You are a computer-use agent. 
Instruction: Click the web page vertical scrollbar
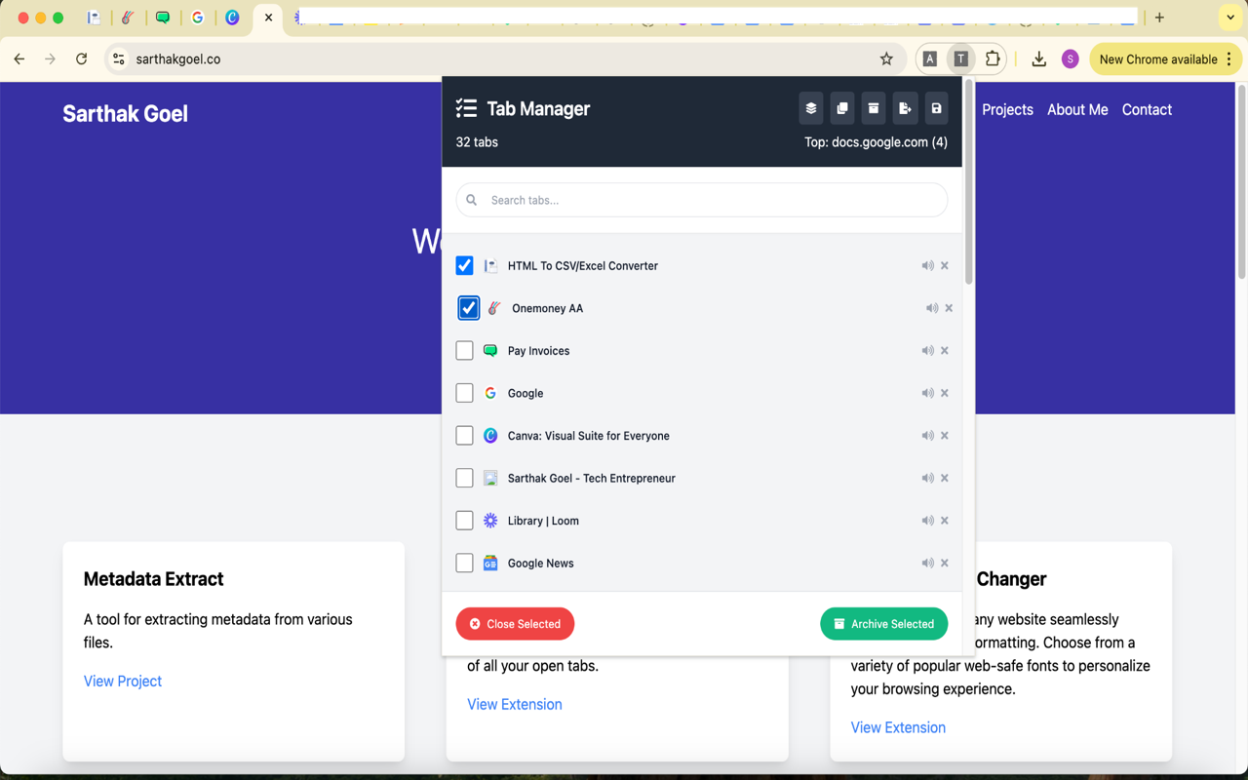pos(1241,182)
